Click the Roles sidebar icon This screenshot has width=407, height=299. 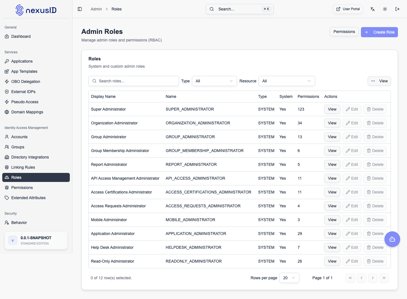(x=7, y=177)
